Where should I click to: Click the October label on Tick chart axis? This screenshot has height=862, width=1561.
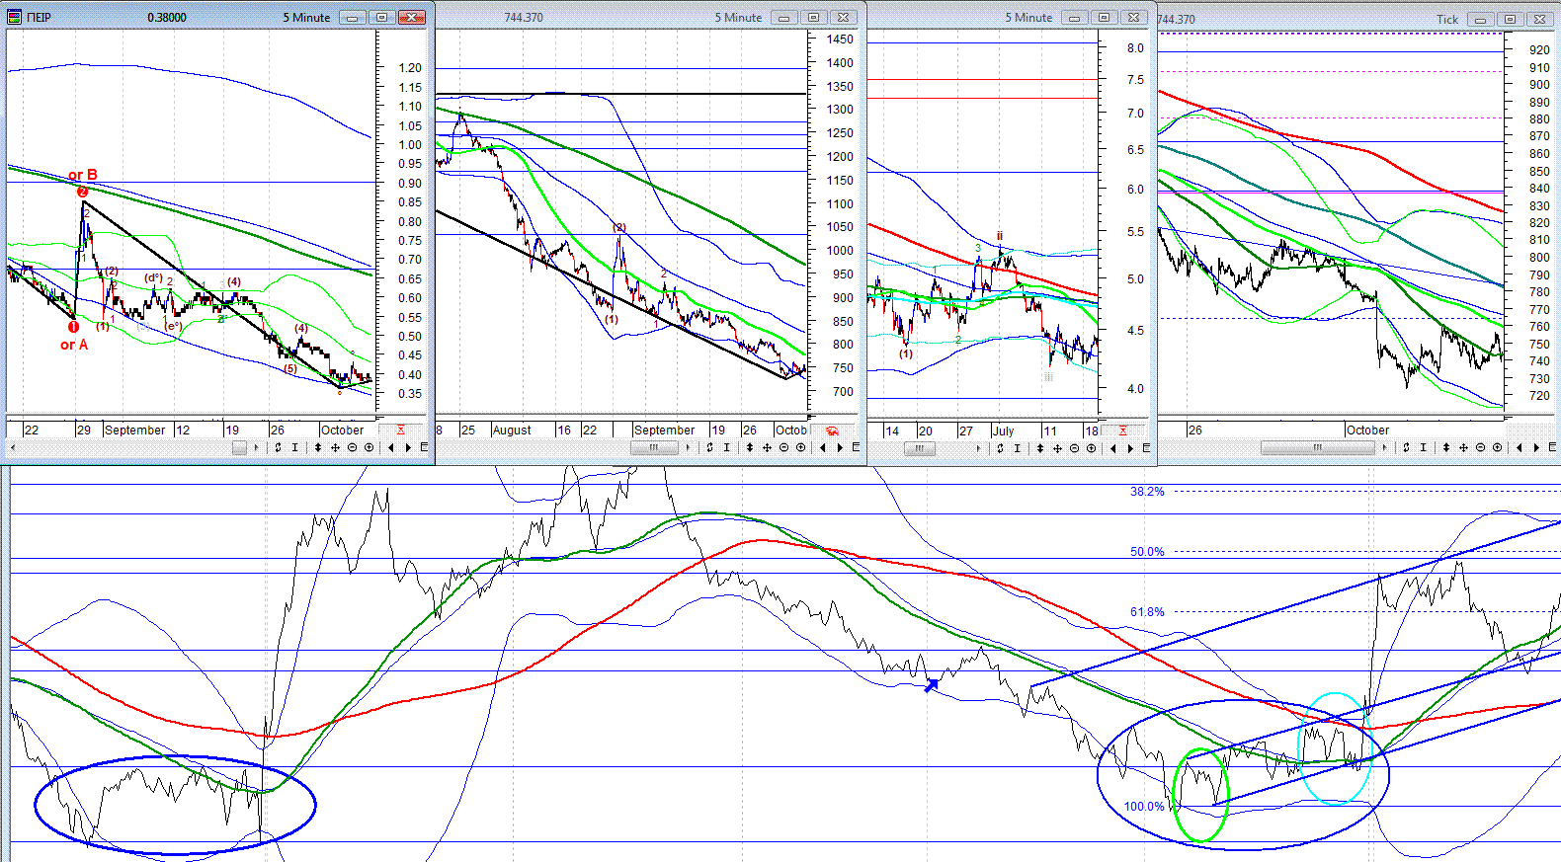tap(1367, 431)
